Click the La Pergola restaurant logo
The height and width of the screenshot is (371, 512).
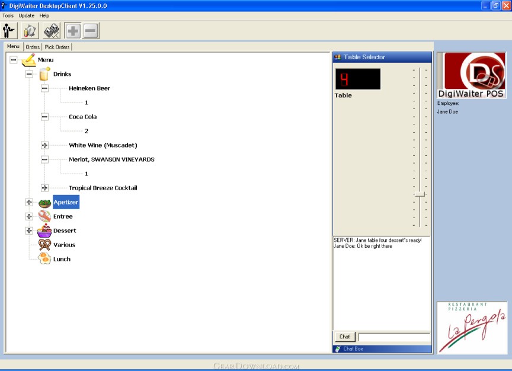(x=472, y=328)
